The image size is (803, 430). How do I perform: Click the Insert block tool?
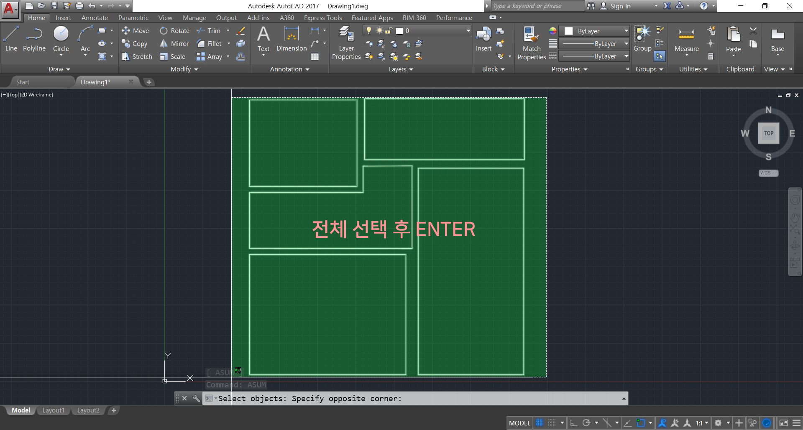[x=483, y=39]
